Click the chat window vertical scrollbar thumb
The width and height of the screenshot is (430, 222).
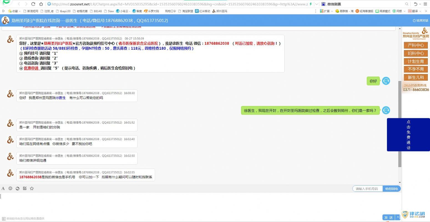tap(400, 124)
